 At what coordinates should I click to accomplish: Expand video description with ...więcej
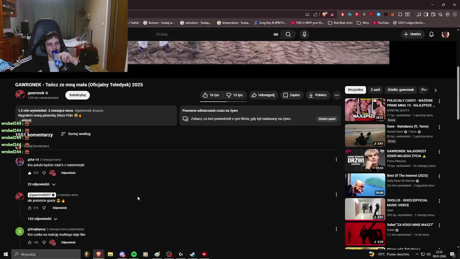26,120
